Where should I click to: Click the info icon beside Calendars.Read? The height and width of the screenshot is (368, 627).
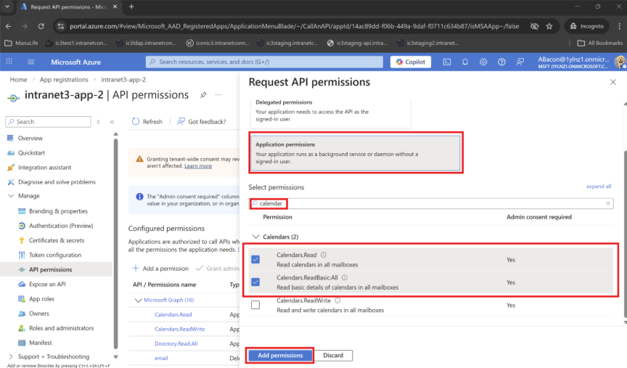[324, 255]
